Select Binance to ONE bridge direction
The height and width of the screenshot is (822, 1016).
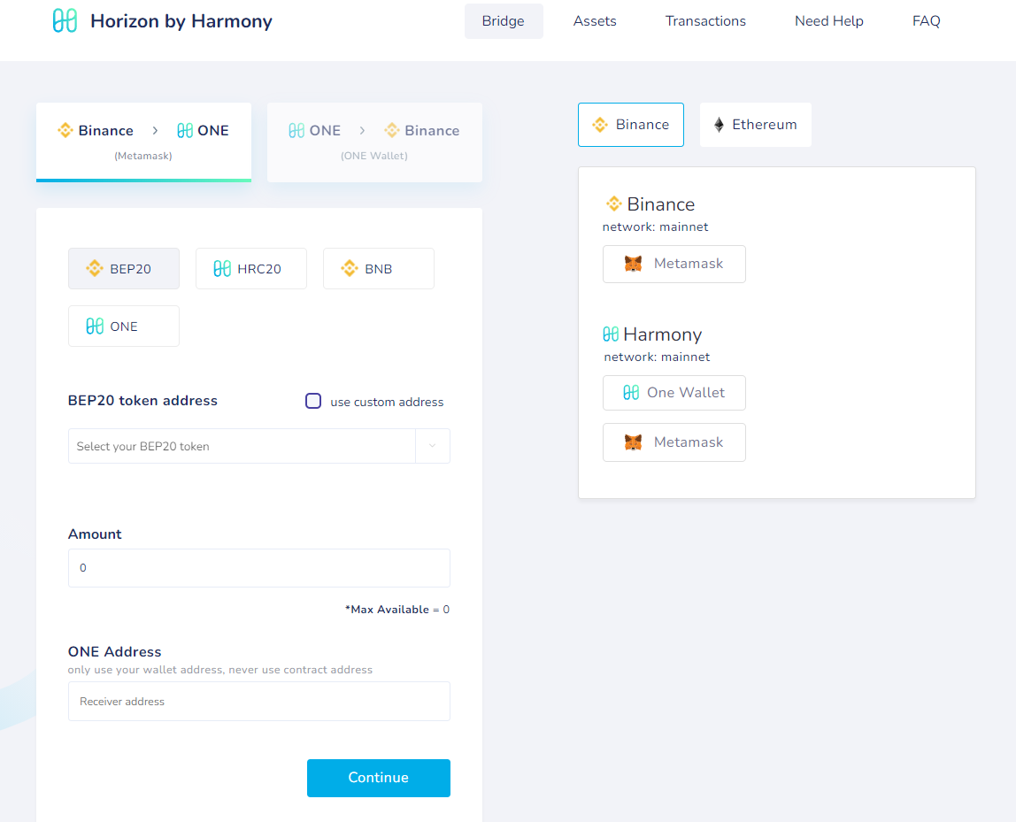(x=144, y=142)
